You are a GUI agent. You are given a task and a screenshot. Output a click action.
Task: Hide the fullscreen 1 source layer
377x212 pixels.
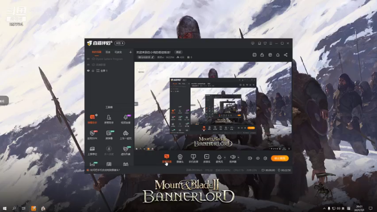tap(88, 71)
